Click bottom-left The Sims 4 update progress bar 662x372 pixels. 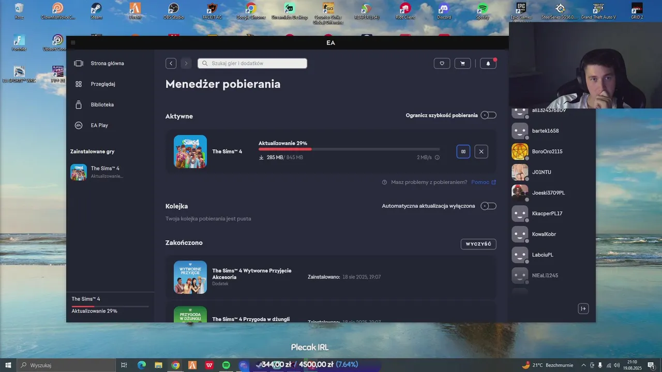[x=110, y=306]
